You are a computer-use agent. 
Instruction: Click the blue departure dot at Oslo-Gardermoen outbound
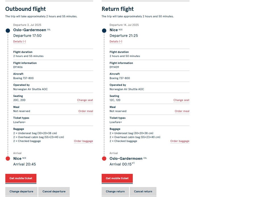pyautogui.click(x=8, y=31)
